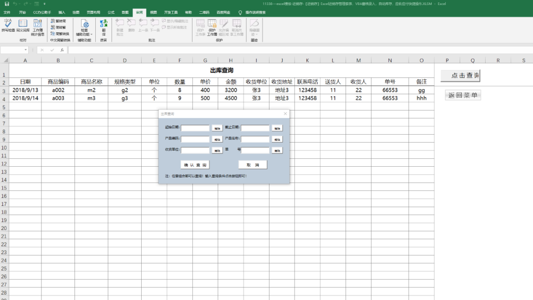Click the 新建批注 new comment icon
533x300 pixels.
[119, 28]
